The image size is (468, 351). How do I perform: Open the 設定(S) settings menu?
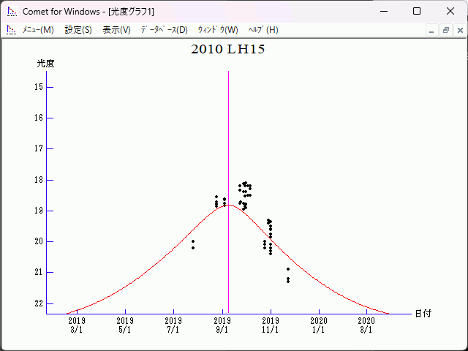tap(78, 30)
